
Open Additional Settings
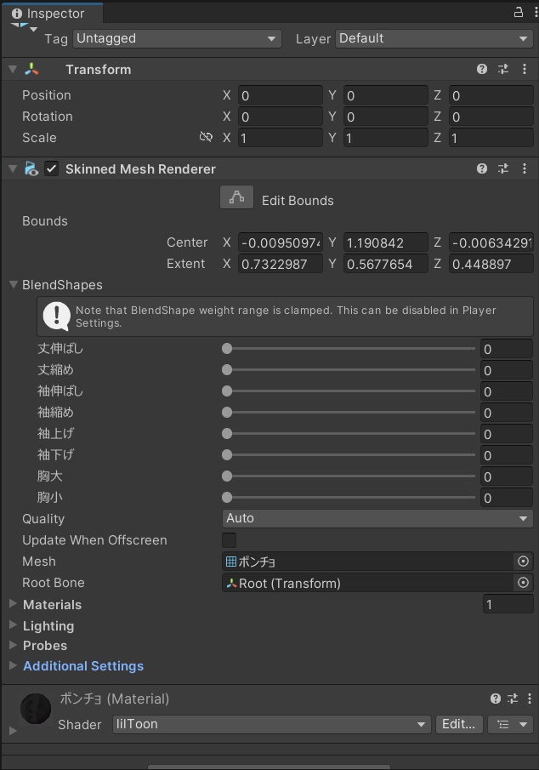pos(82,666)
